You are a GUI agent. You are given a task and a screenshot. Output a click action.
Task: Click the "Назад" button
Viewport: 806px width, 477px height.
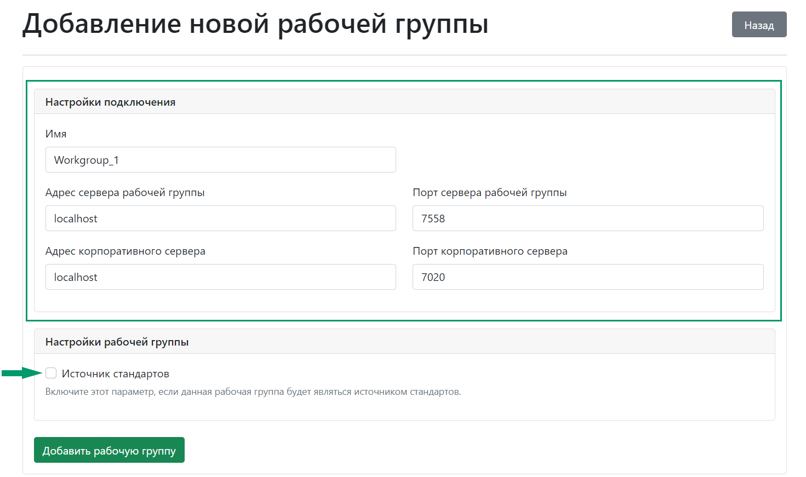click(759, 24)
